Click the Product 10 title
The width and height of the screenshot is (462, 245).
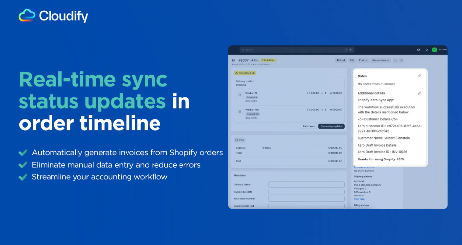point(251,93)
